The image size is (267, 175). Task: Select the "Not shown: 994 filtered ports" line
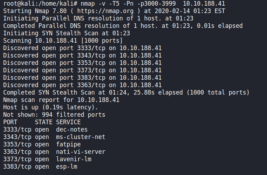(x=54, y=115)
